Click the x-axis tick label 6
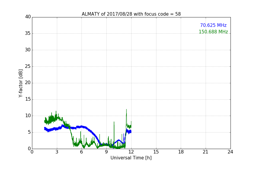 (81, 152)
